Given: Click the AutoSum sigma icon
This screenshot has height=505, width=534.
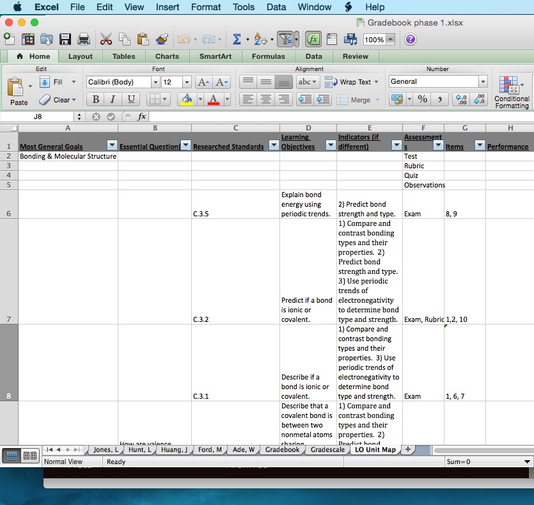Looking at the screenshot, I should point(236,40).
